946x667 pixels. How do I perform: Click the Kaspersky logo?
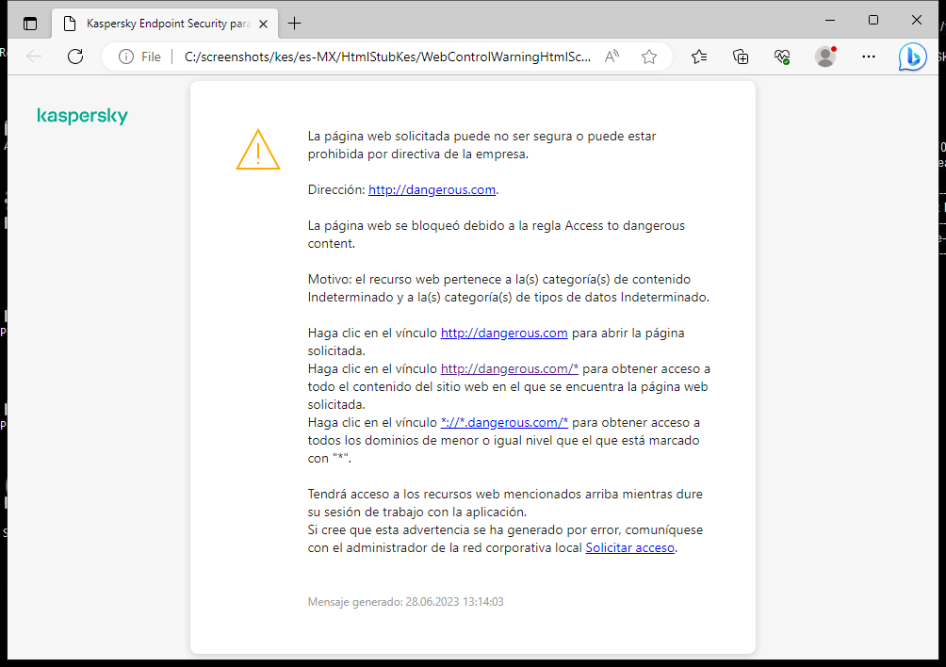click(x=82, y=116)
